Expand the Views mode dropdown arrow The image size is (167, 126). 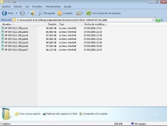coord(82,13)
